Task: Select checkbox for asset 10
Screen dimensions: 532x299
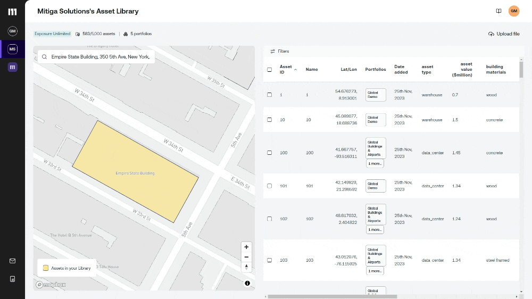Action: coord(269,120)
